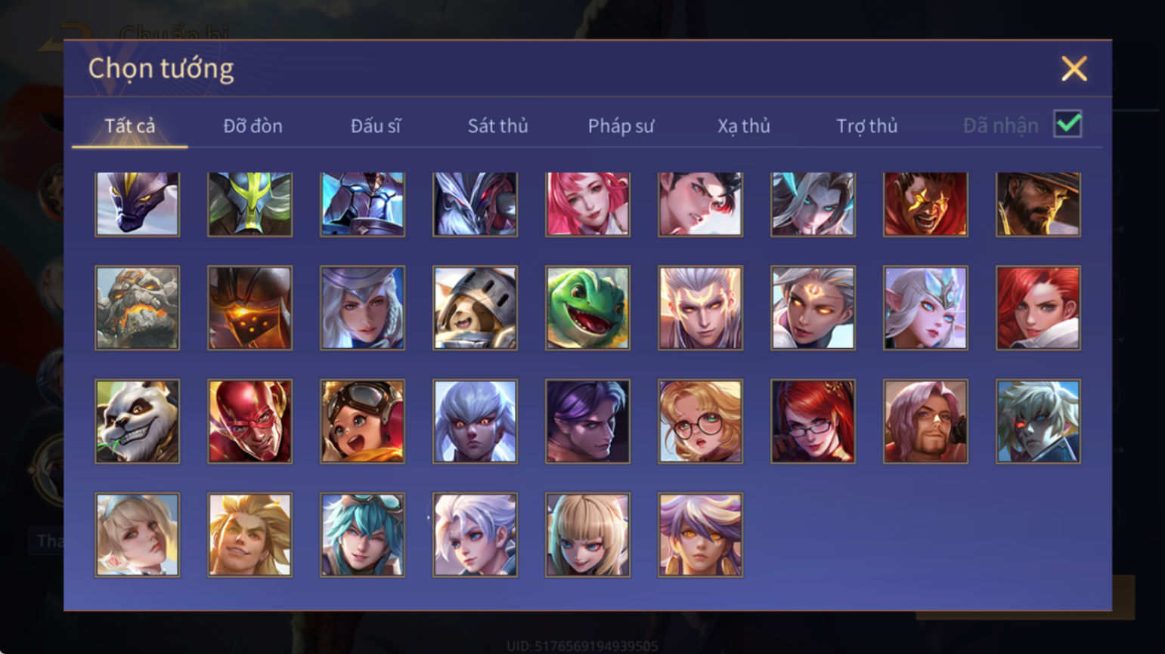Select the rock golem hero portrait
The width and height of the screenshot is (1165, 654).
click(137, 307)
